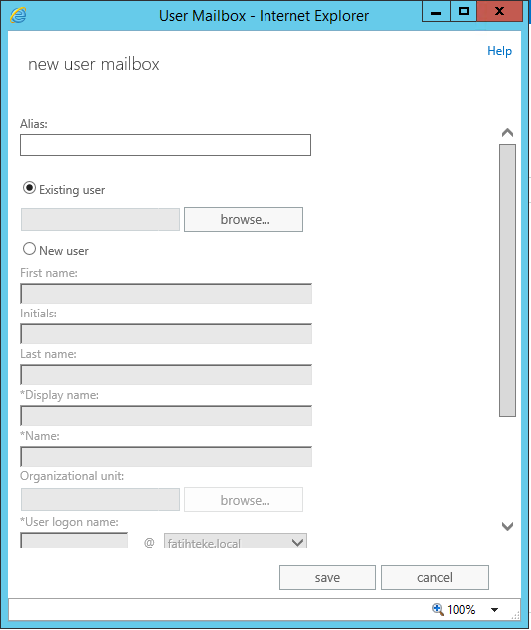
Task: Close the User Mailbox window
Action: [499, 11]
